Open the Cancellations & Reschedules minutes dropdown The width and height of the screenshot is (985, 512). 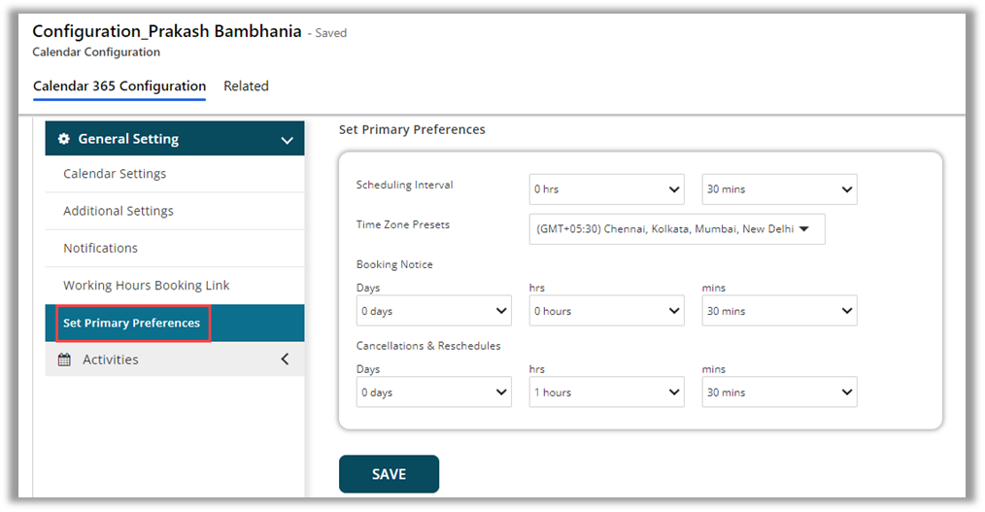[779, 393]
